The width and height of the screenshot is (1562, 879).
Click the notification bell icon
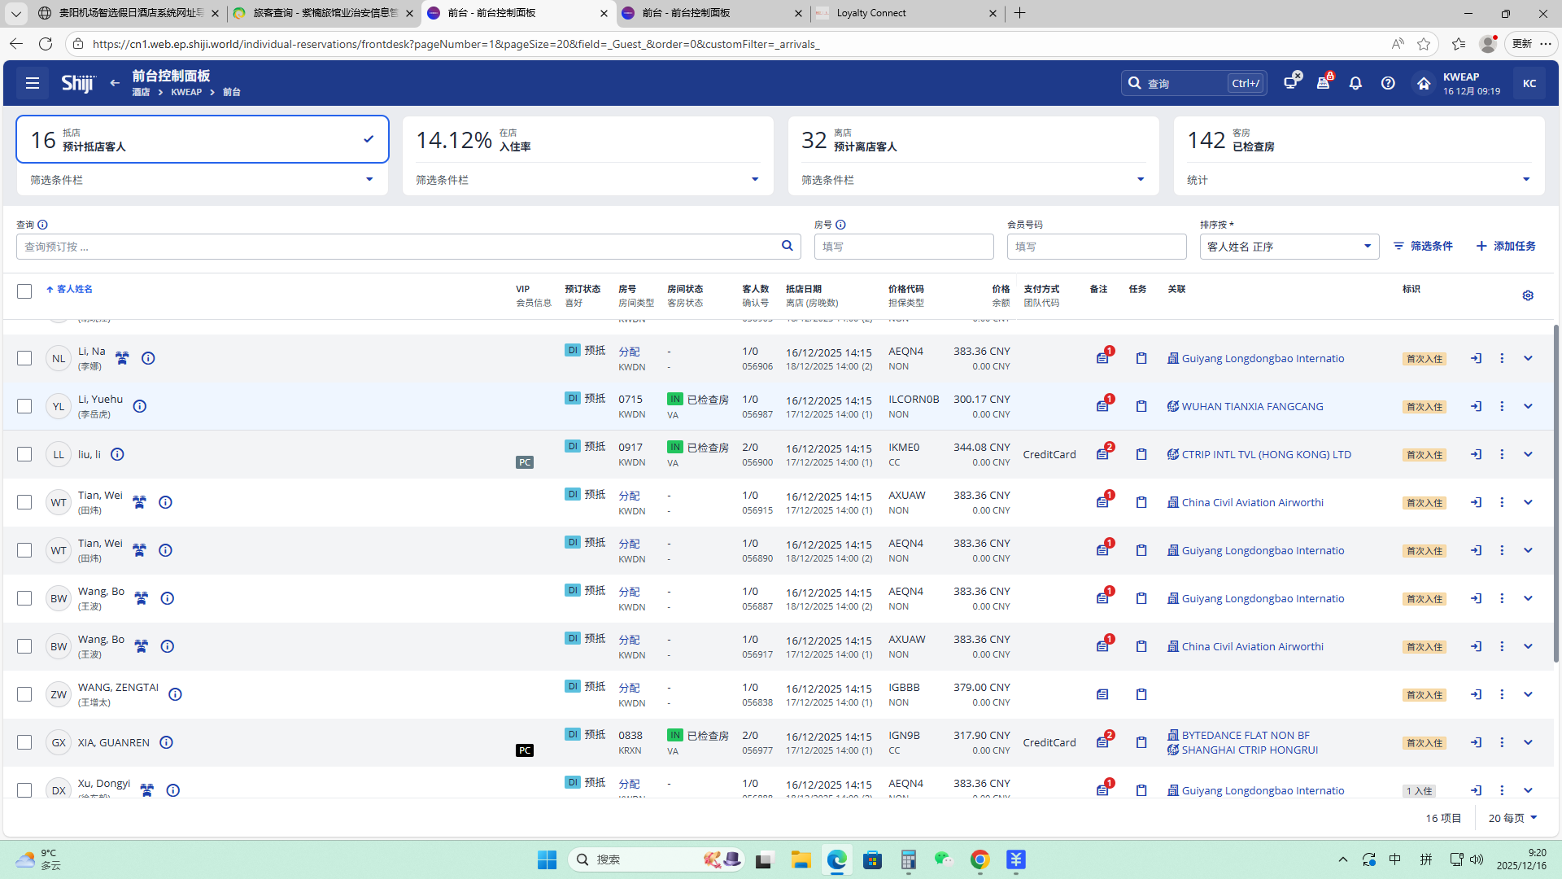[1355, 83]
